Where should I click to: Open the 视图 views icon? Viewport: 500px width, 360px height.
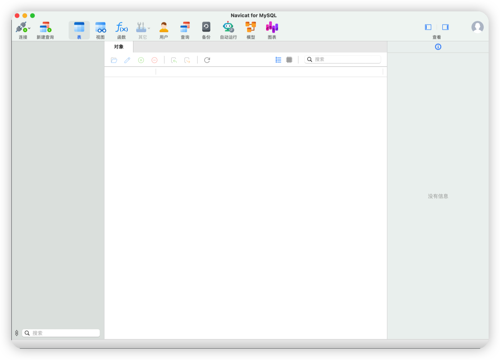pos(101,27)
